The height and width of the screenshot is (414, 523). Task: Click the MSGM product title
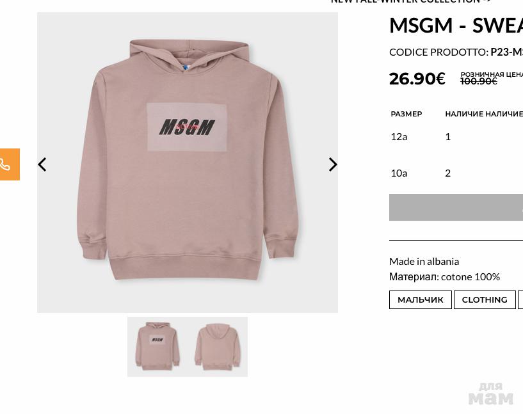[x=456, y=25]
